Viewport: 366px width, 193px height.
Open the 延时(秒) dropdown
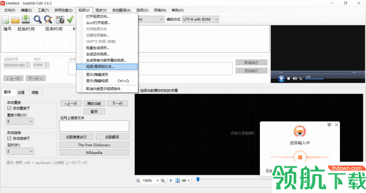(20, 151)
